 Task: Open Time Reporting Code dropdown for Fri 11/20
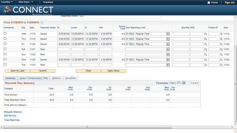pos(168,44)
